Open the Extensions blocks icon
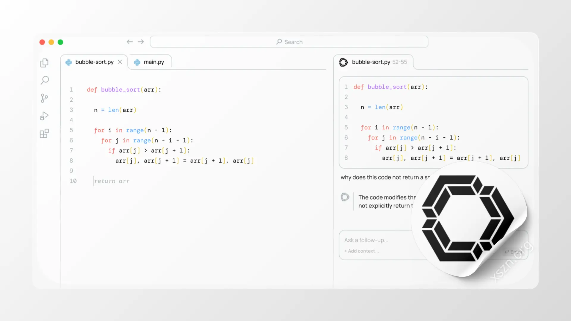 pos(44,133)
